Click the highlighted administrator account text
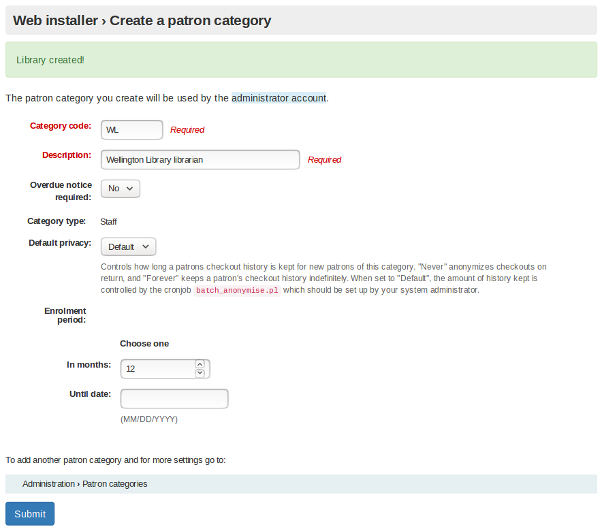This screenshot has width=602, height=531. coord(279,98)
